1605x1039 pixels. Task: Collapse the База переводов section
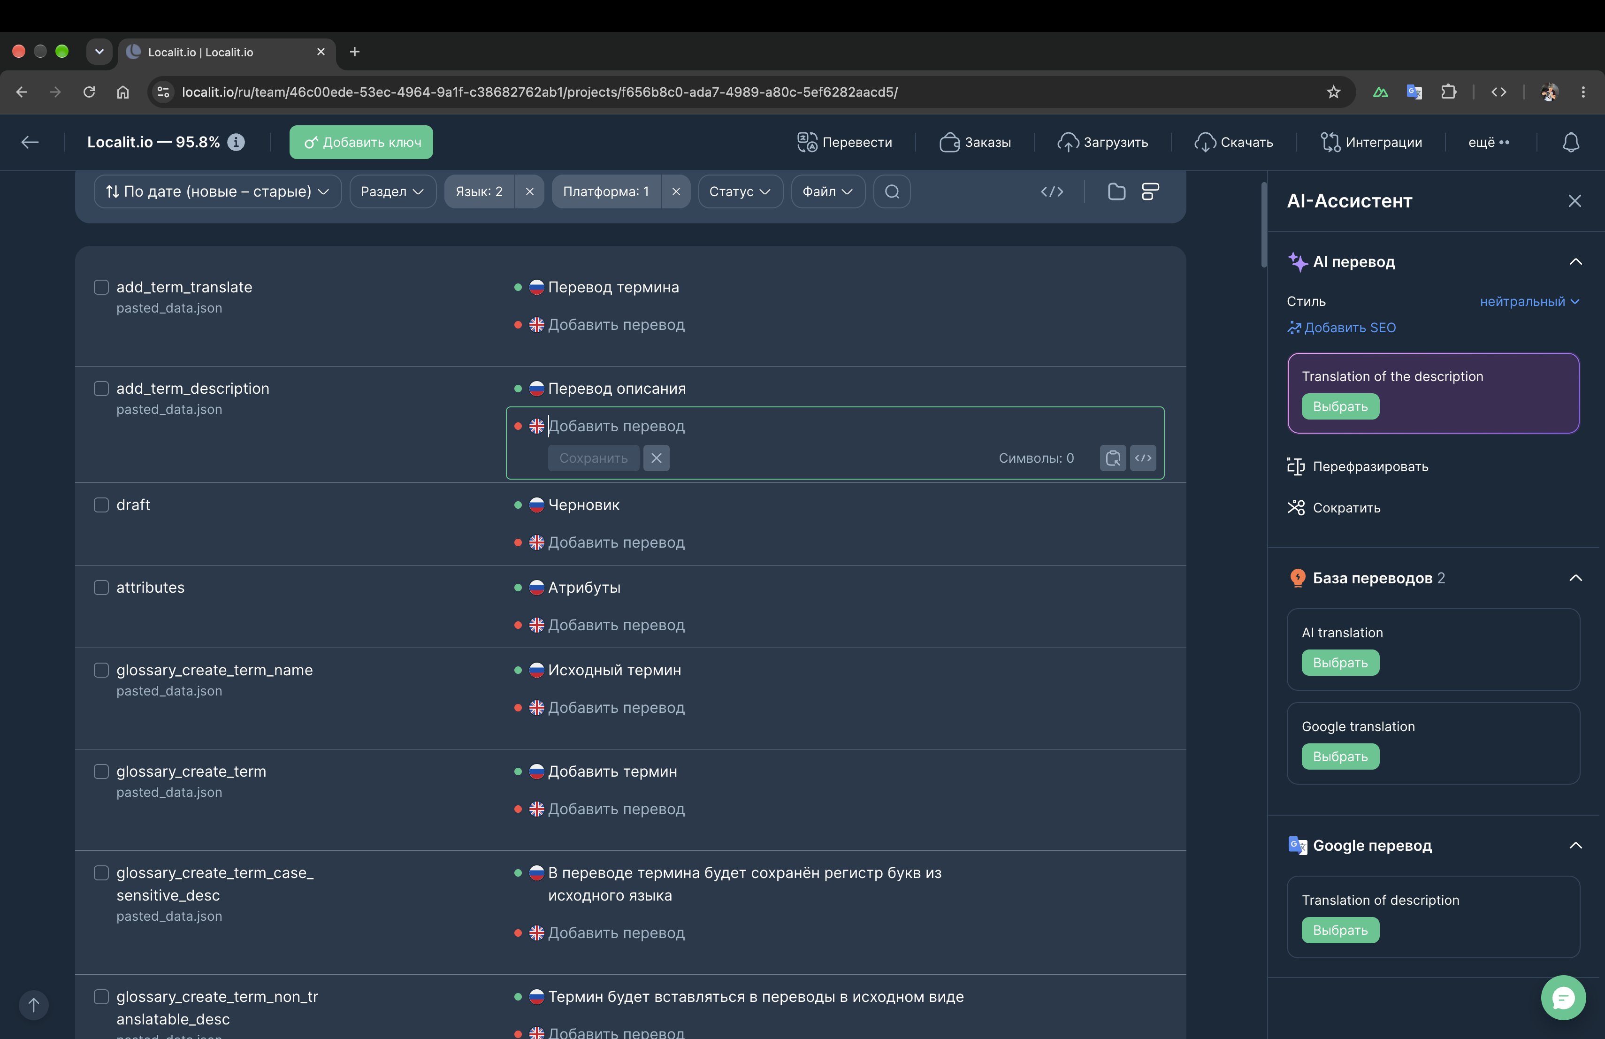(x=1575, y=578)
